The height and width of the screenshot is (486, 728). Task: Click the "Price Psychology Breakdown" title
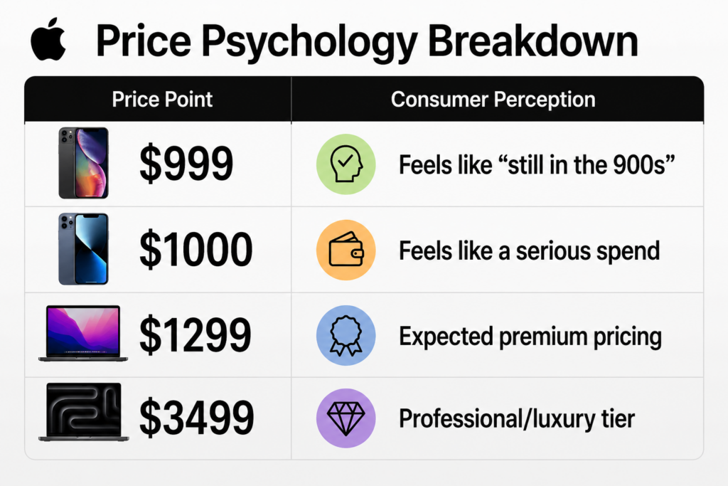tap(368, 41)
